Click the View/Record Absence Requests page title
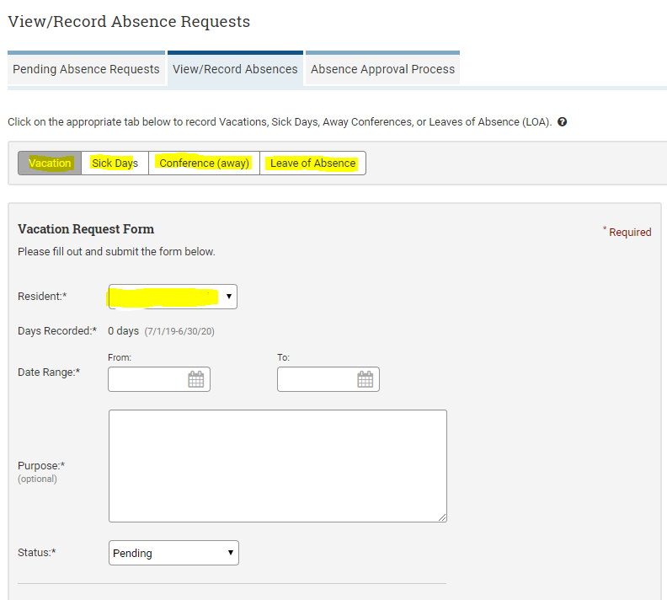This screenshot has height=600, width=667. (x=130, y=22)
